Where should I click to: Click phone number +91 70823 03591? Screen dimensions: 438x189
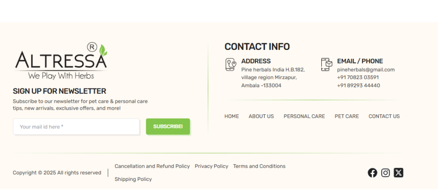(358, 77)
